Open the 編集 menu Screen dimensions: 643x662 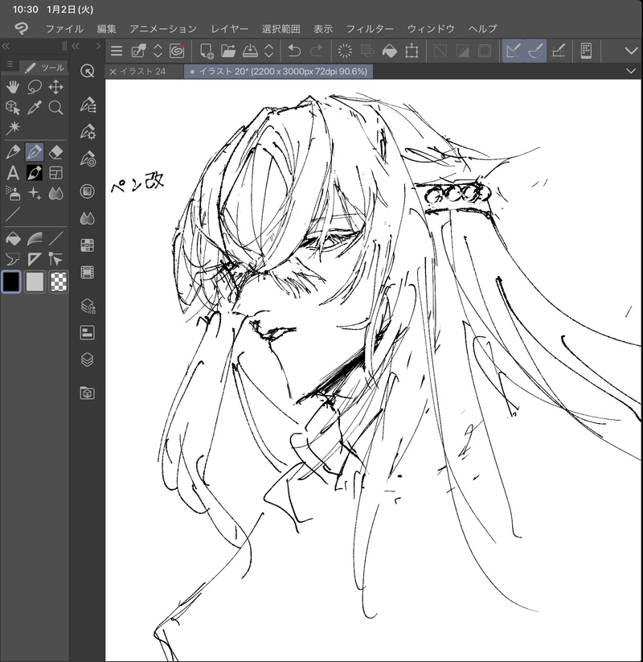click(106, 29)
